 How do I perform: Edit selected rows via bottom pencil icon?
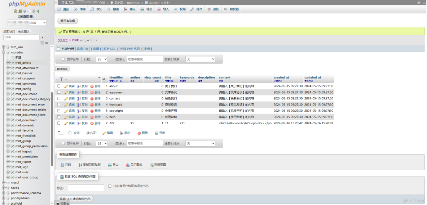tap(104, 133)
